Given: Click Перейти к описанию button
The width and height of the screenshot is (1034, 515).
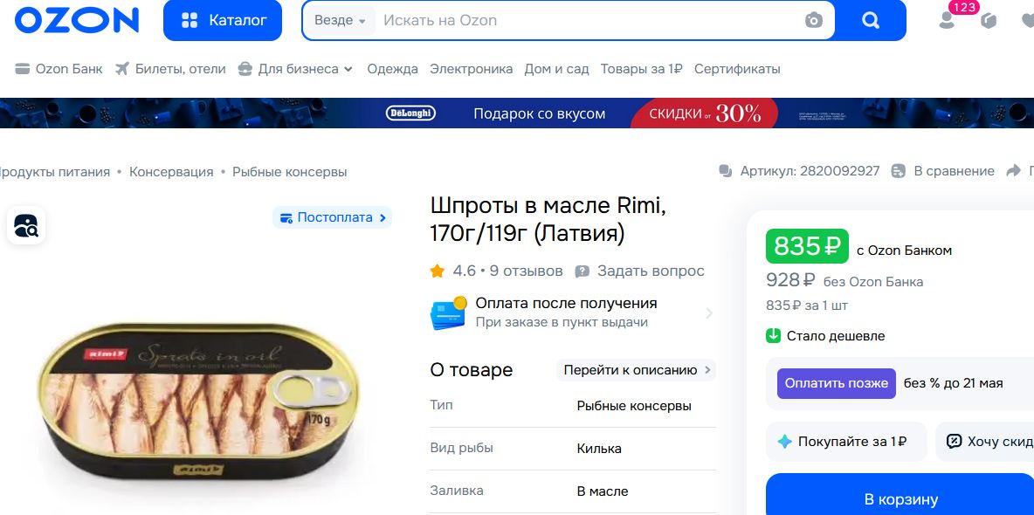Looking at the screenshot, I should (637, 370).
